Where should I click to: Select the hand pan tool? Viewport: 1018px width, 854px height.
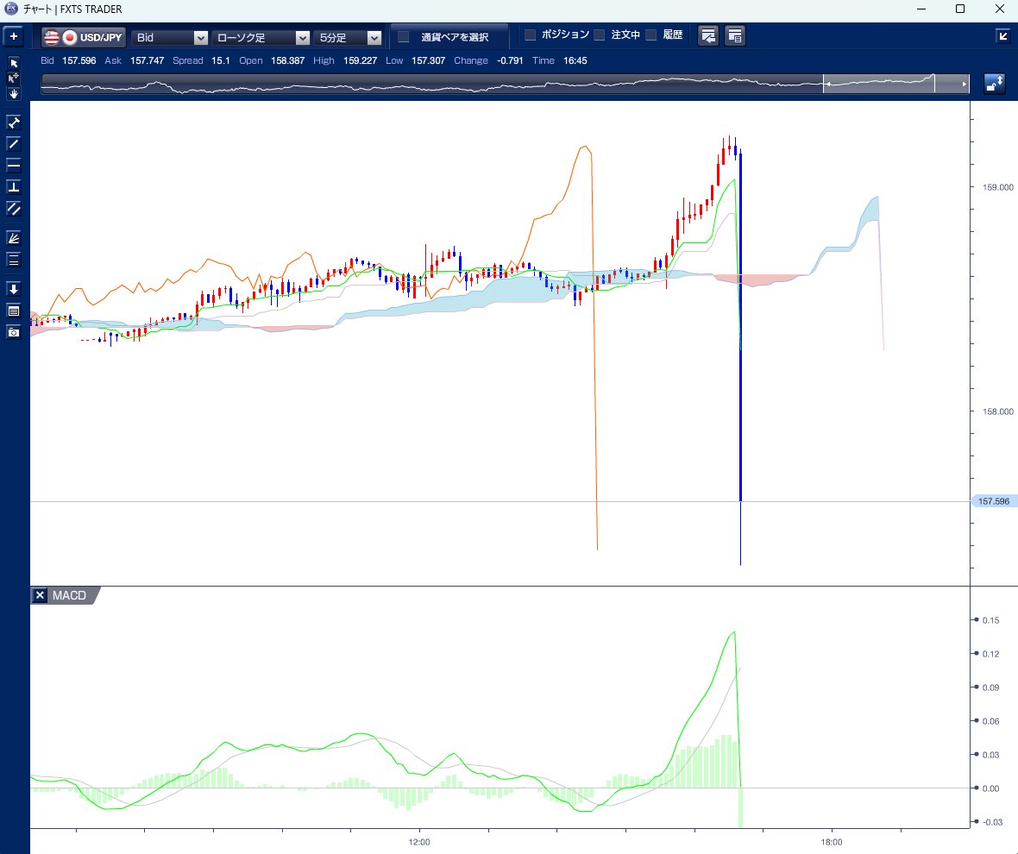point(14,93)
